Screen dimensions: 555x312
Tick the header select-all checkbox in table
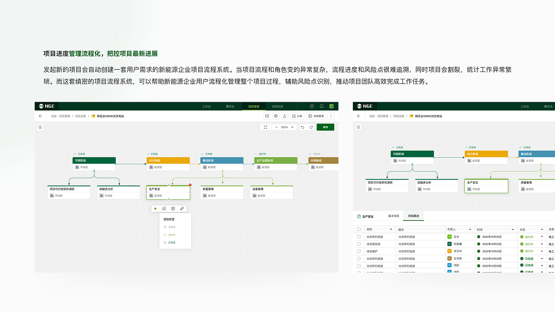click(359, 229)
